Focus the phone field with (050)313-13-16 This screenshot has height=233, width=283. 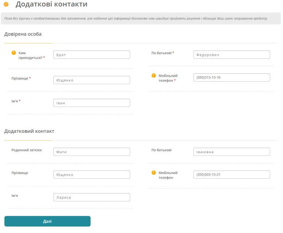[231, 78]
